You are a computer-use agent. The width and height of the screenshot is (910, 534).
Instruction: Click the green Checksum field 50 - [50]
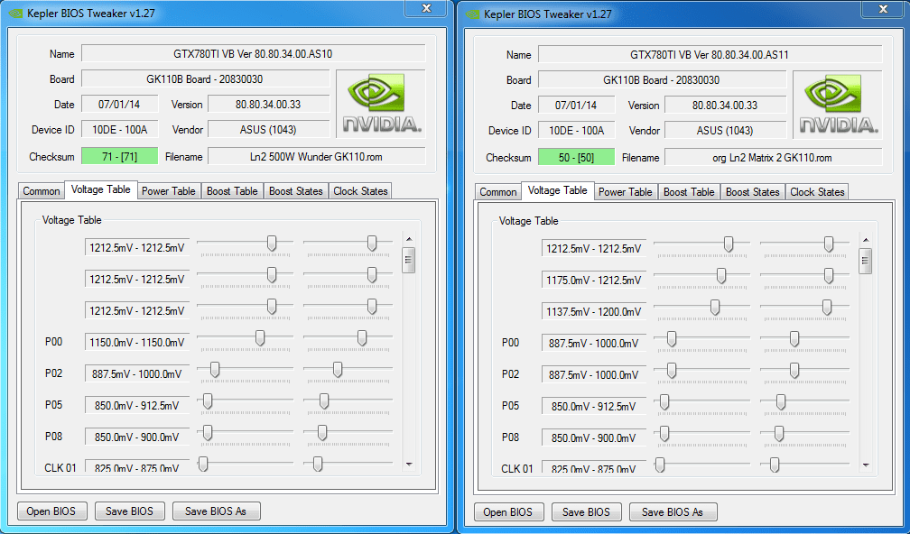point(576,158)
